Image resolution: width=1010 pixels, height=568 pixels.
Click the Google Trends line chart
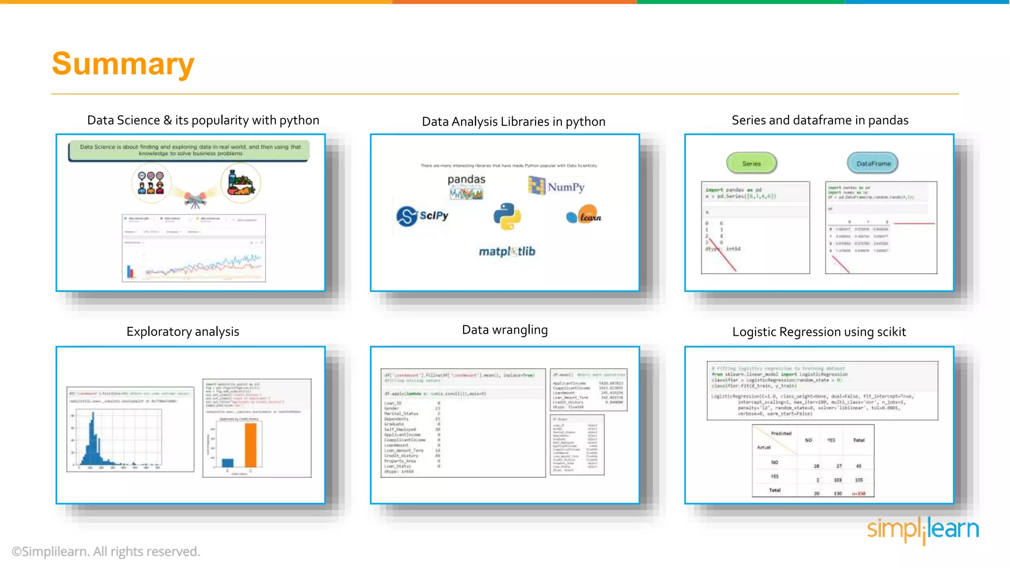click(194, 248)
